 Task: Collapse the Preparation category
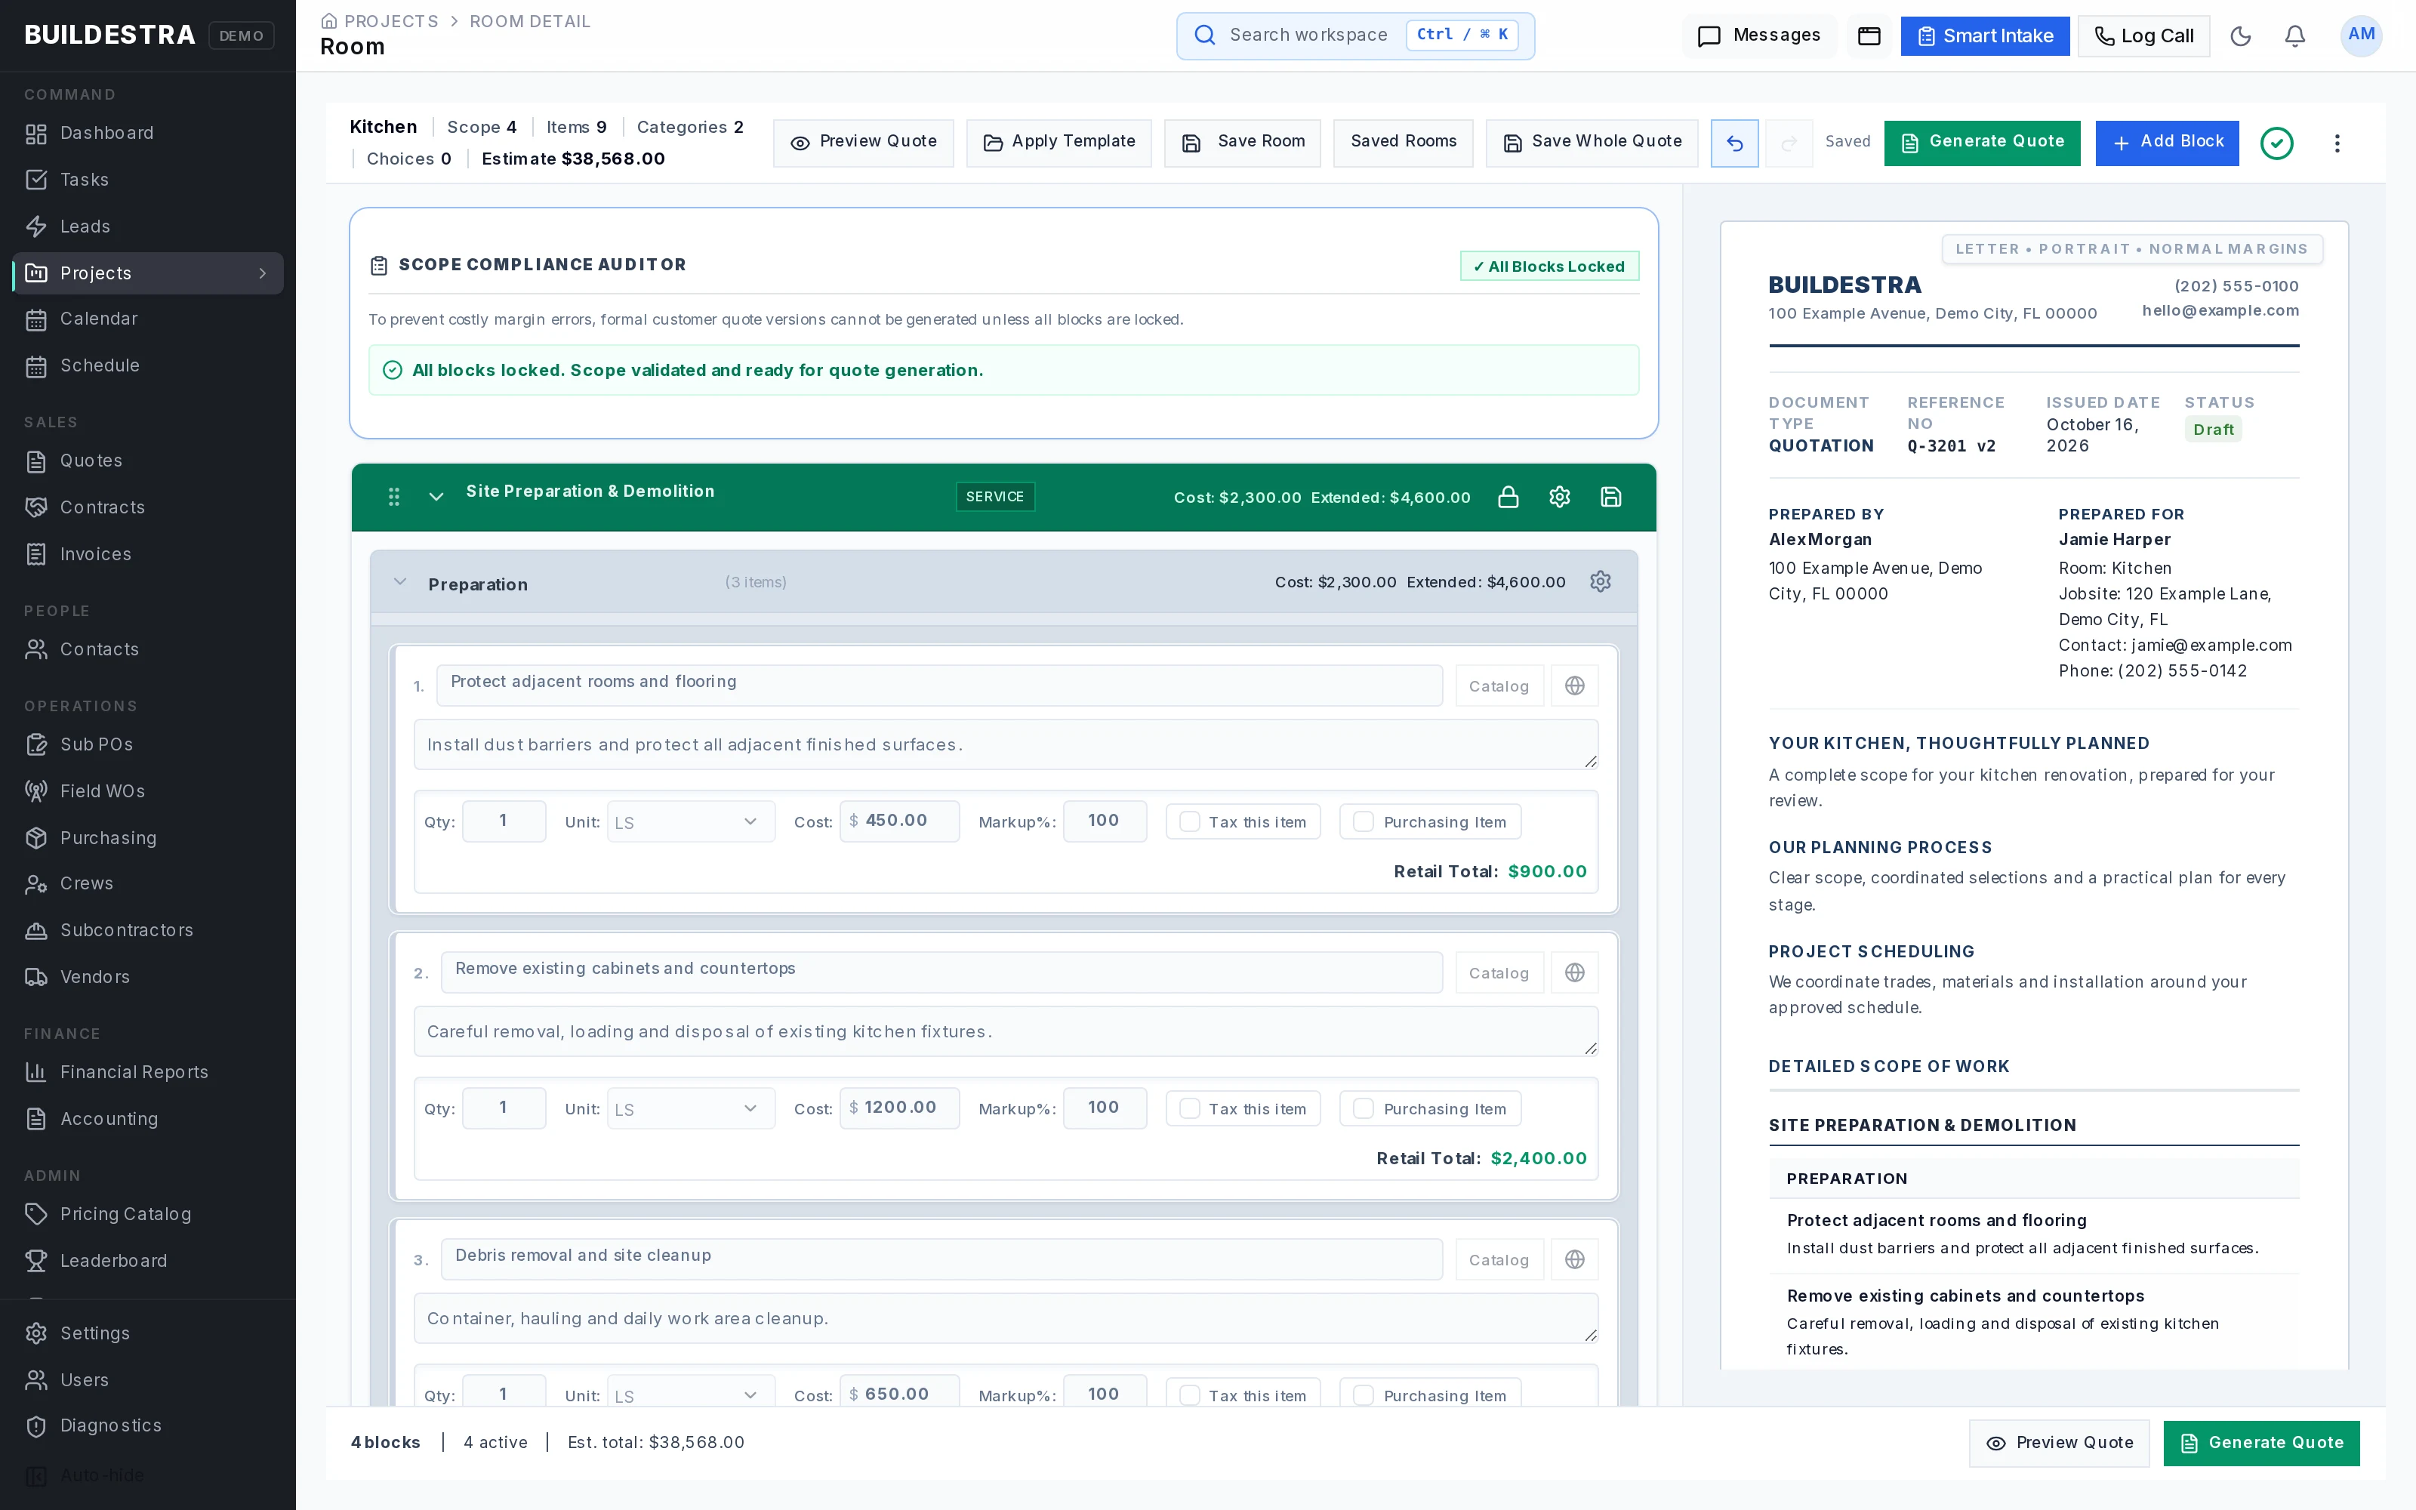pos(400,581)
